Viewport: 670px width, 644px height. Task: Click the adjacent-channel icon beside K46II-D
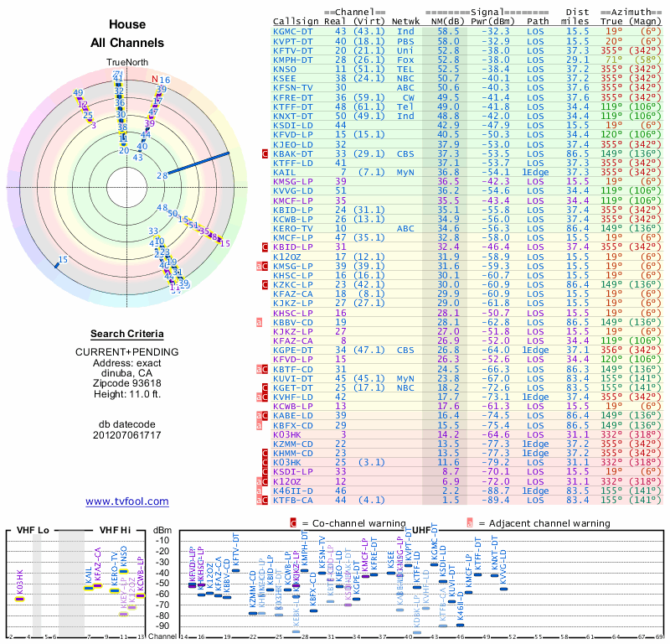(x=259, y=491)
